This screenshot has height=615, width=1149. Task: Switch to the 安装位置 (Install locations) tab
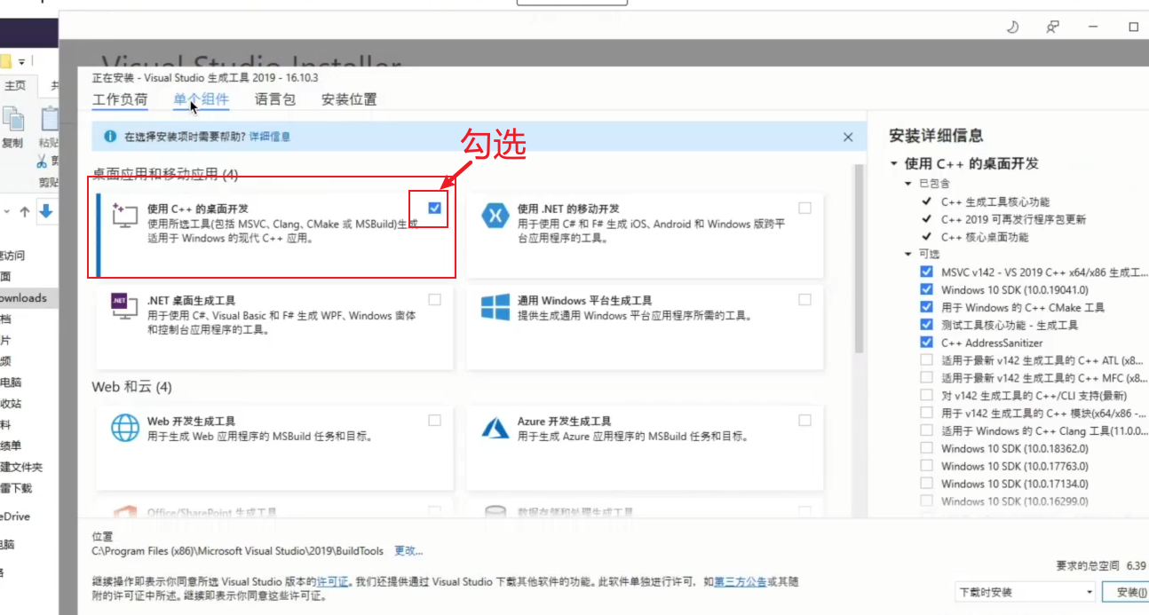349,99
